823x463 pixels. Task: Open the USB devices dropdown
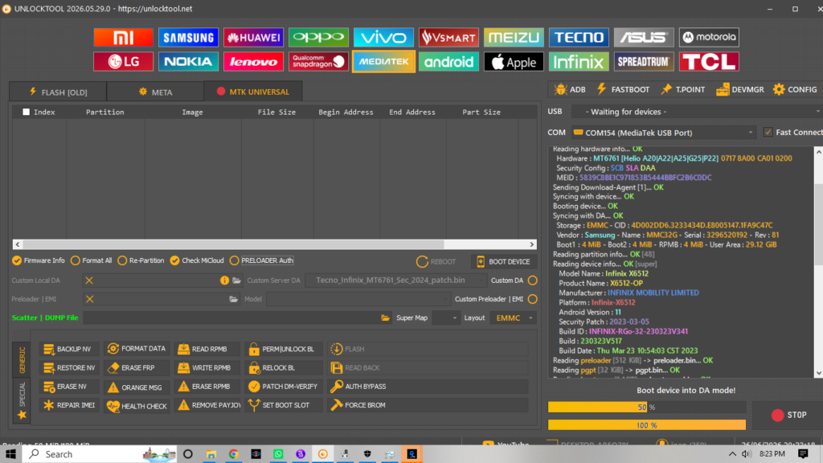tap(697, 112)
